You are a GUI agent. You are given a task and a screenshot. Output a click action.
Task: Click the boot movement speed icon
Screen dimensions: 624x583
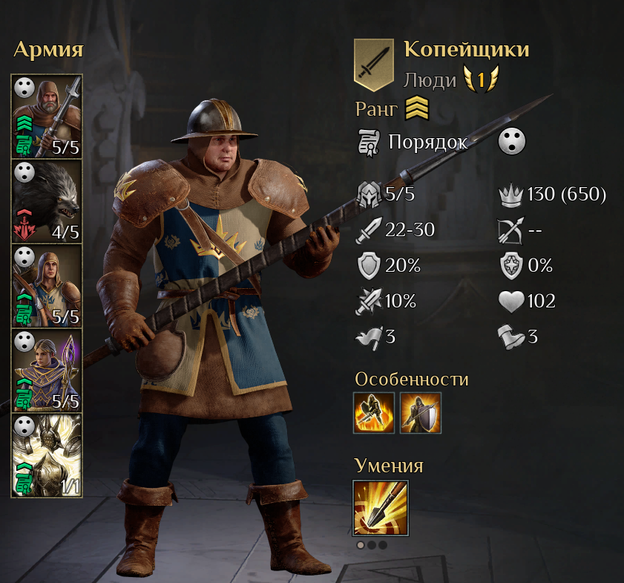tap(511, 337)
